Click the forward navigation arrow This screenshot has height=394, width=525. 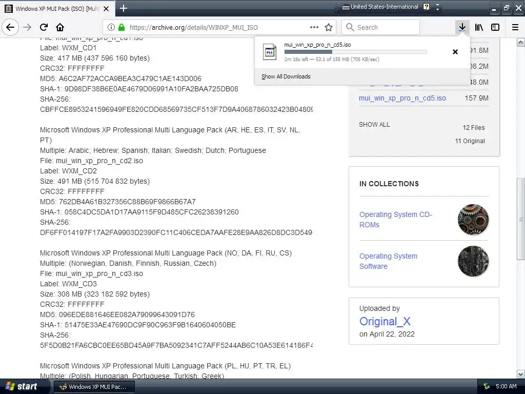tap(28, 27)
